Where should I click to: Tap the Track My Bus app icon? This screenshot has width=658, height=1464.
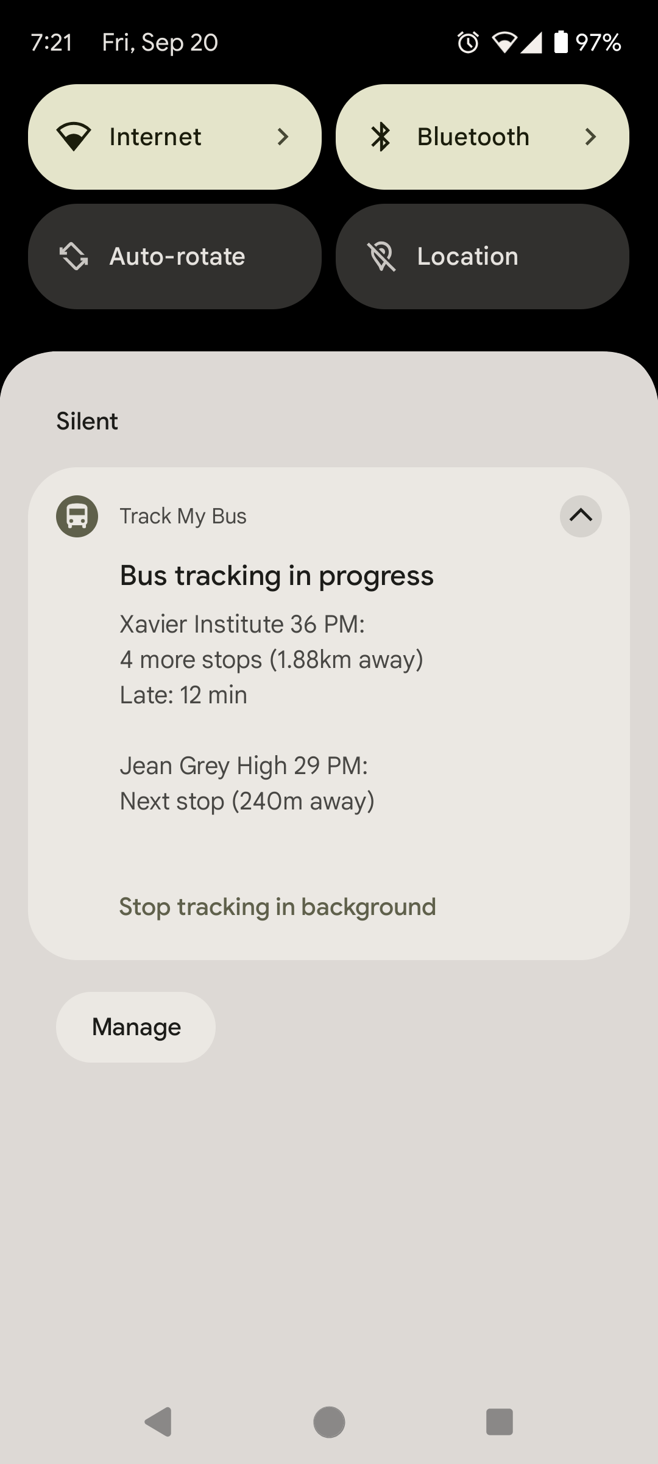click(77, 516)
